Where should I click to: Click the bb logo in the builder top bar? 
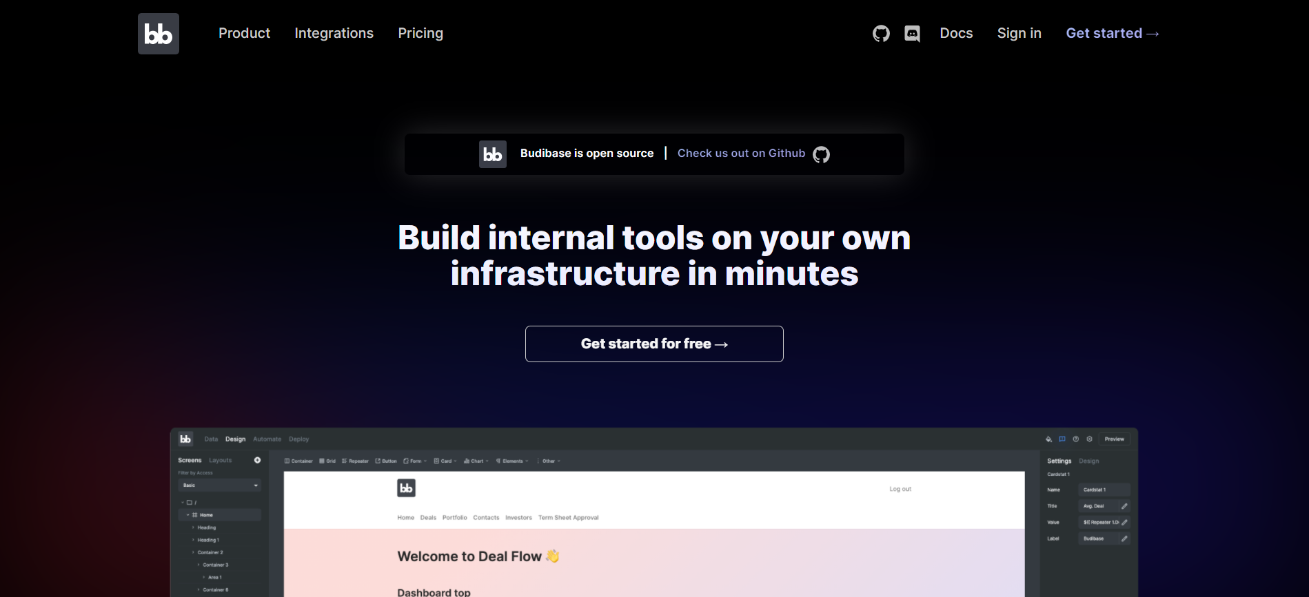[x=185, y=439]
